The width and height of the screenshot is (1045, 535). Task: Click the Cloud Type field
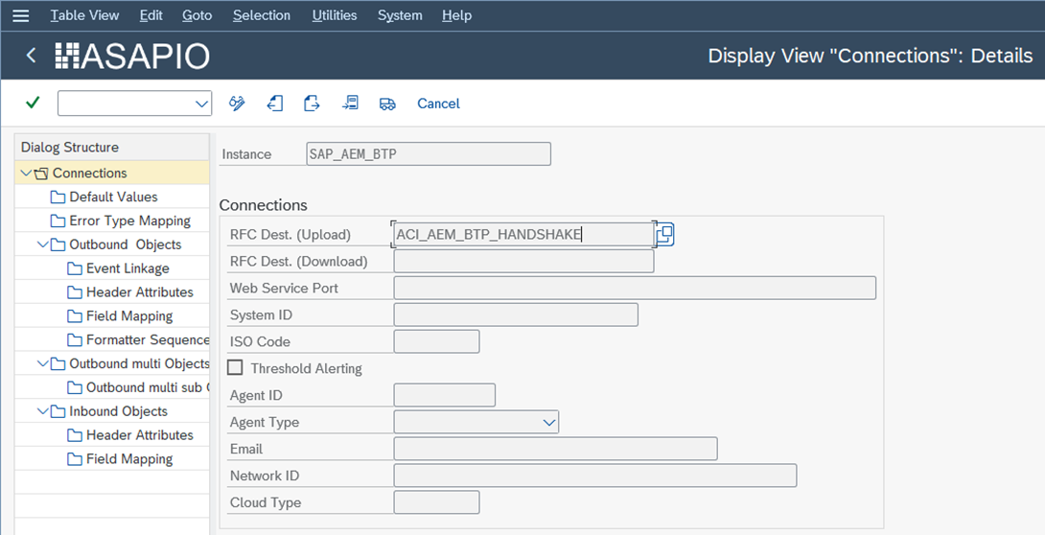tap(436, 502)
